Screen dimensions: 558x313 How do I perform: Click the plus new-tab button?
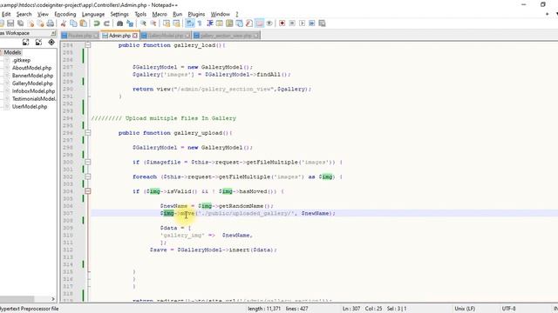click(x=547, y=14)
